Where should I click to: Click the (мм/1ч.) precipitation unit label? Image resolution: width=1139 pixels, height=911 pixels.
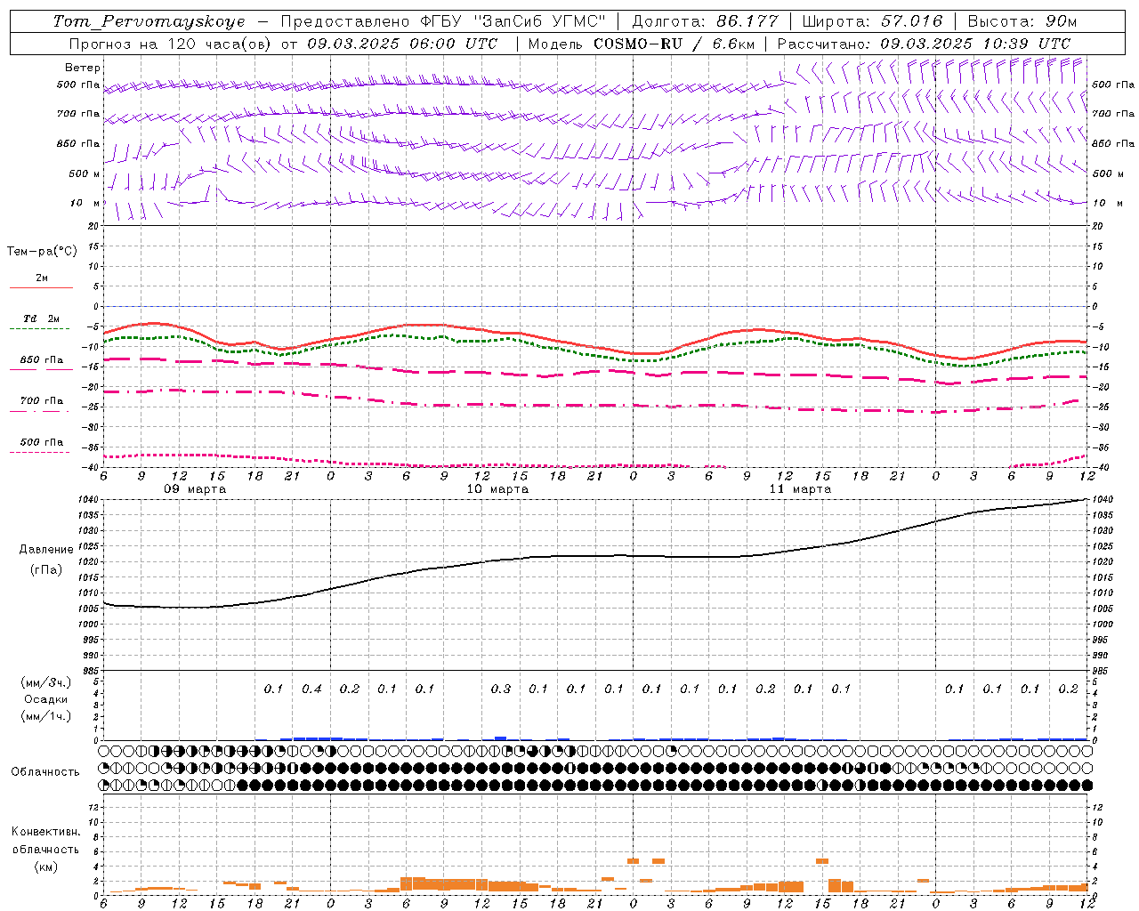[46, 716]
